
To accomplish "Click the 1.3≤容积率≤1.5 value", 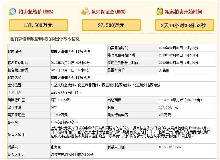I will (x=64, y=122).
